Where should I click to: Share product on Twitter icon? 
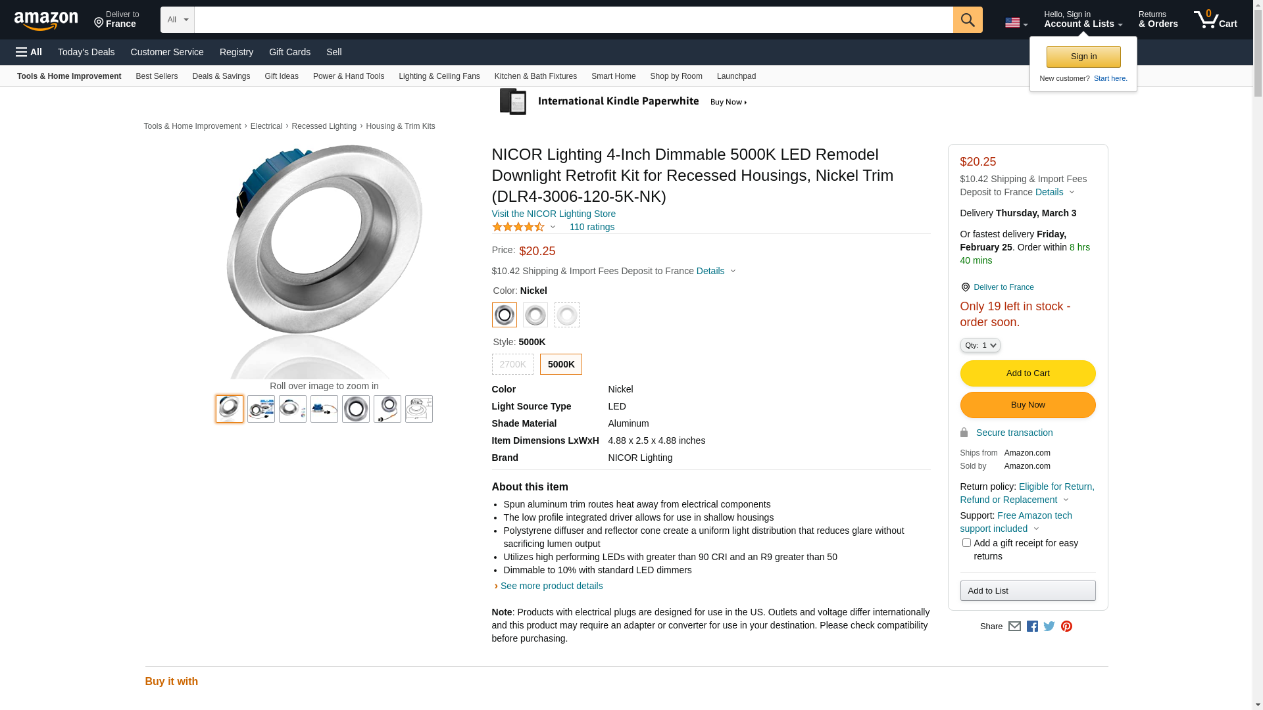(1049, 627)
